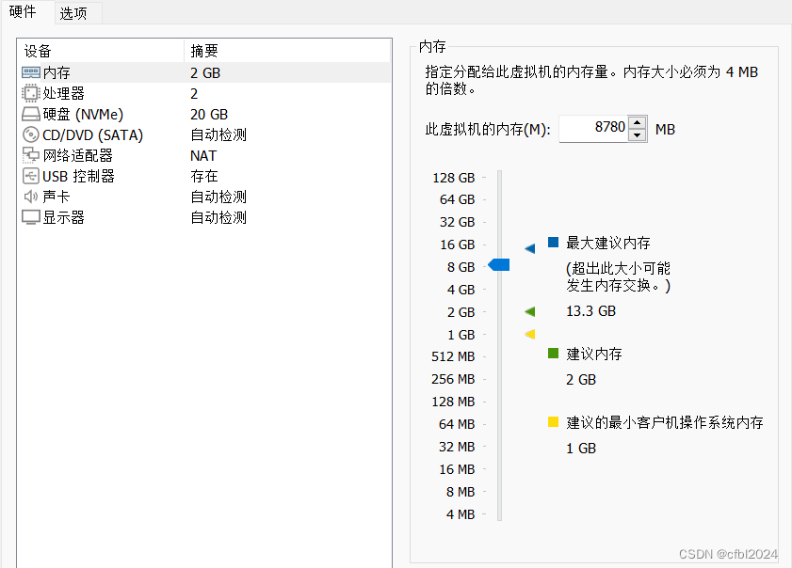Click the 13.3 GB maximum memory value

(x=591, y=311)
